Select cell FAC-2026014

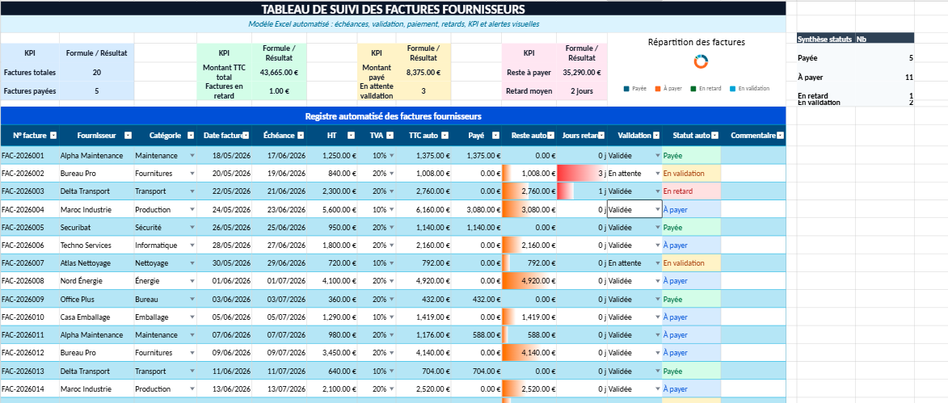pos(30,388)
